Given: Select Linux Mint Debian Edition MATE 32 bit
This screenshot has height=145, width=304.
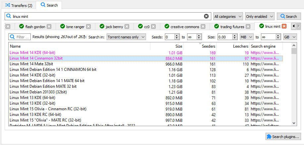Looking at the screenshot, I should pyautogui.click(x=146, y=86).
